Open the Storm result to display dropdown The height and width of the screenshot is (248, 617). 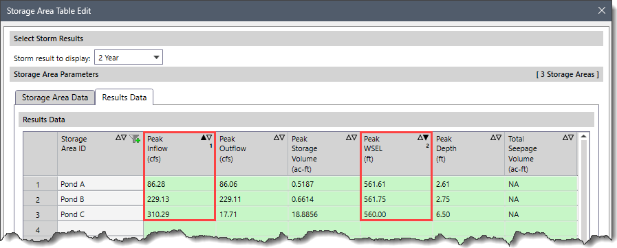click(129, 58)
